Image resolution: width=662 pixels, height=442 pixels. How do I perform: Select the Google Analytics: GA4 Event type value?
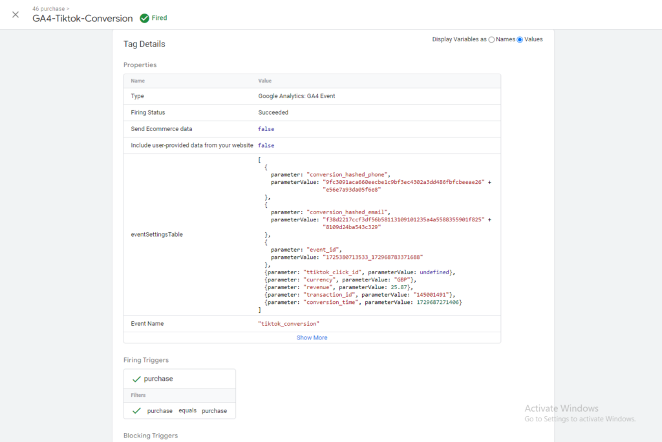296,96
